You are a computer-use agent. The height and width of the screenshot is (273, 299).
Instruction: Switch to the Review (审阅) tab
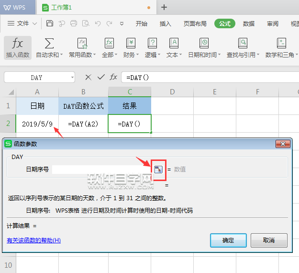point(273,23)
